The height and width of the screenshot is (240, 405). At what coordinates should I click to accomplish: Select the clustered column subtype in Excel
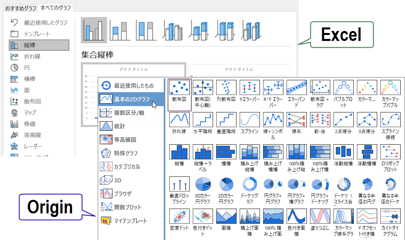[94, 30]
